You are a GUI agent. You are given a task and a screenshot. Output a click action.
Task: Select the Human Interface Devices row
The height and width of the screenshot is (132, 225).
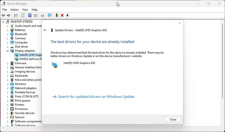click(x=26, y=67)
